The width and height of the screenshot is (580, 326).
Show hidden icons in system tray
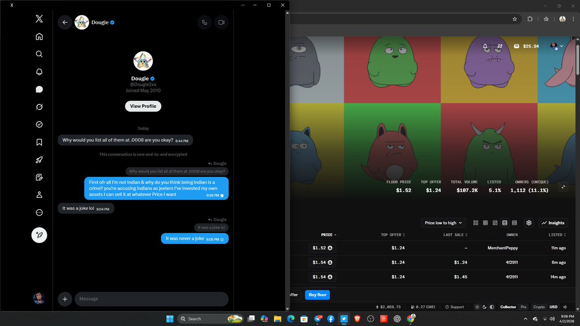coord(526,319)
